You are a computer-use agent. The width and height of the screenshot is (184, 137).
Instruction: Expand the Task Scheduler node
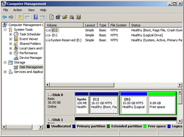click(11, 34)
